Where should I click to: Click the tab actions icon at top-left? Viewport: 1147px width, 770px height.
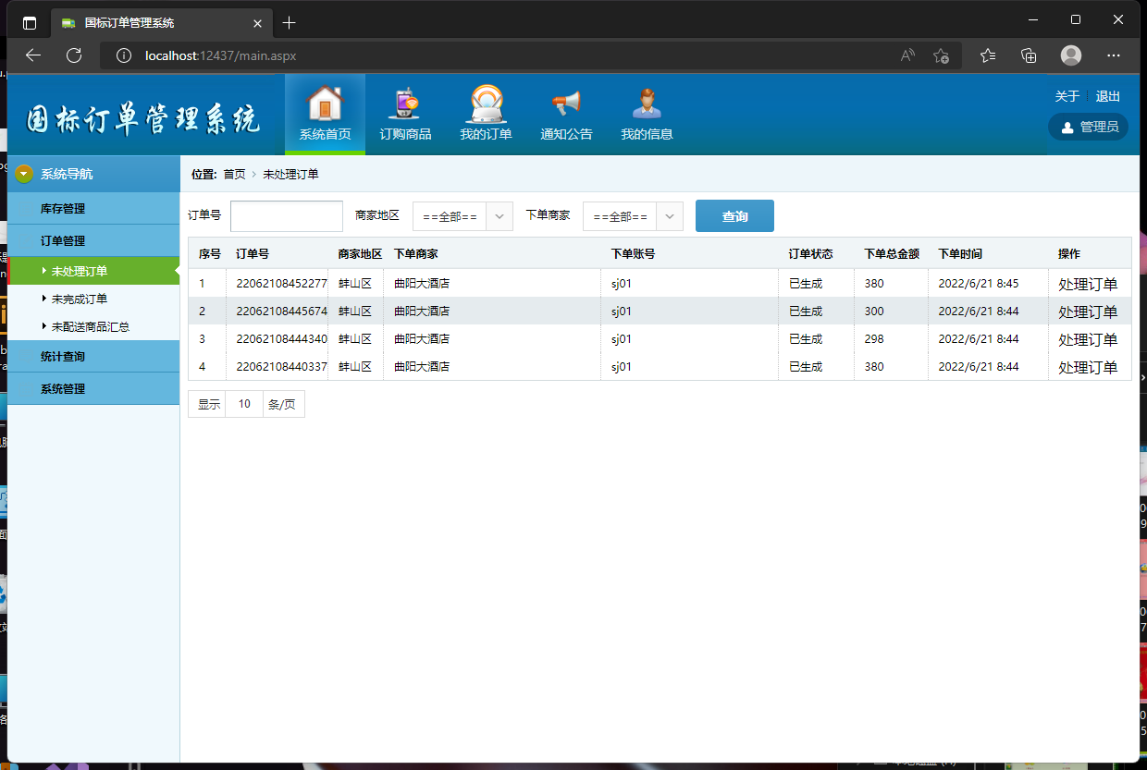(30, 22)
